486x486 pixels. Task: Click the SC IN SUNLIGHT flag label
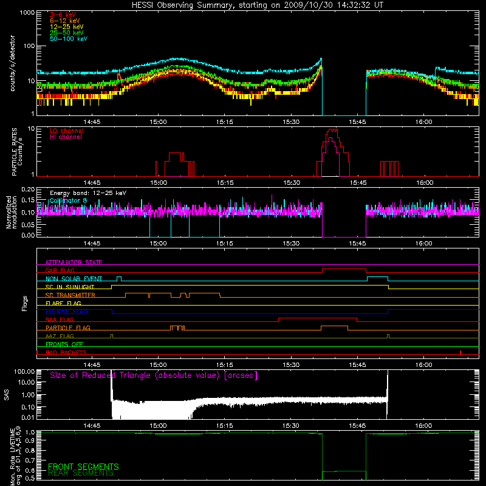click(x=70, y=287)
